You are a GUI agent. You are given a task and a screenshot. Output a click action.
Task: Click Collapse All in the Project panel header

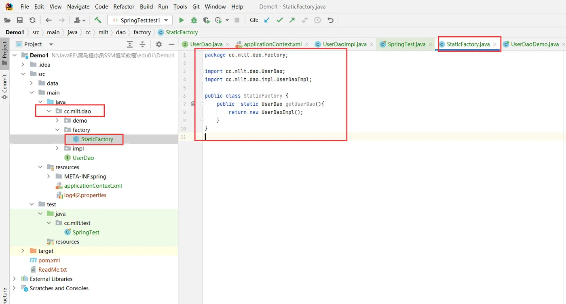[142, 44]
